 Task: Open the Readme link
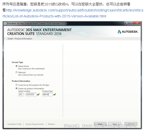click(x=51, y=124)
